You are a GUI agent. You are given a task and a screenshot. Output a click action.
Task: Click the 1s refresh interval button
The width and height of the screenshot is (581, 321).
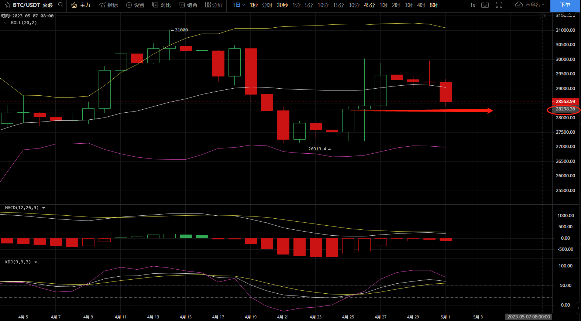click(472, 5)
